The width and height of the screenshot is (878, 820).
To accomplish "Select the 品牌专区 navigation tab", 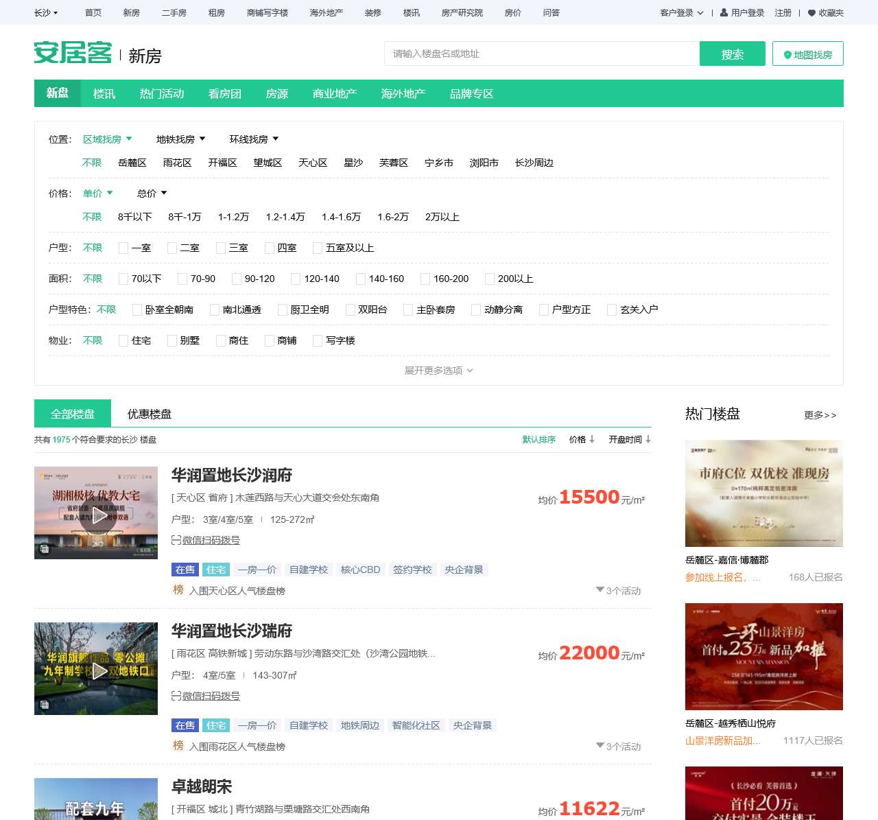I will point(472,93).
